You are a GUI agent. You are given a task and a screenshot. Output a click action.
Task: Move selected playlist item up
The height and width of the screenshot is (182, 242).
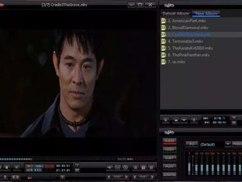[176, 120]
